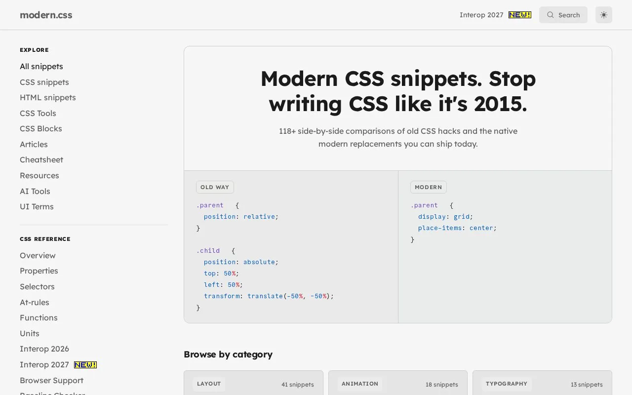The image size is (632, 395).
Task: Click the transform: translate code line
Action: (269, 296)
